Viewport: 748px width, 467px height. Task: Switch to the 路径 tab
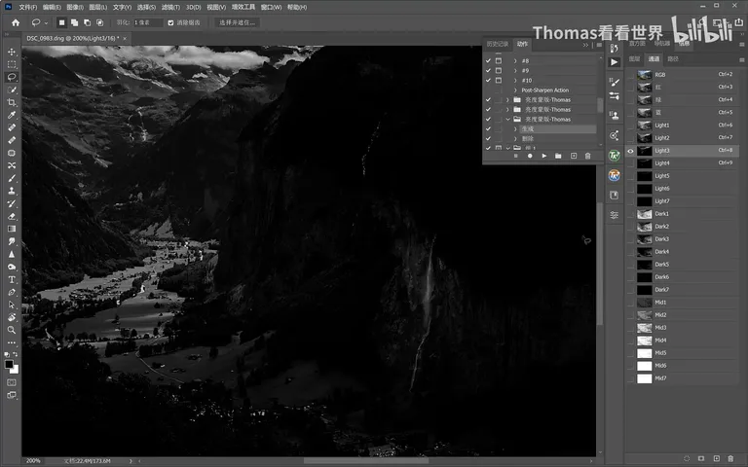click(x=673, y=59)
